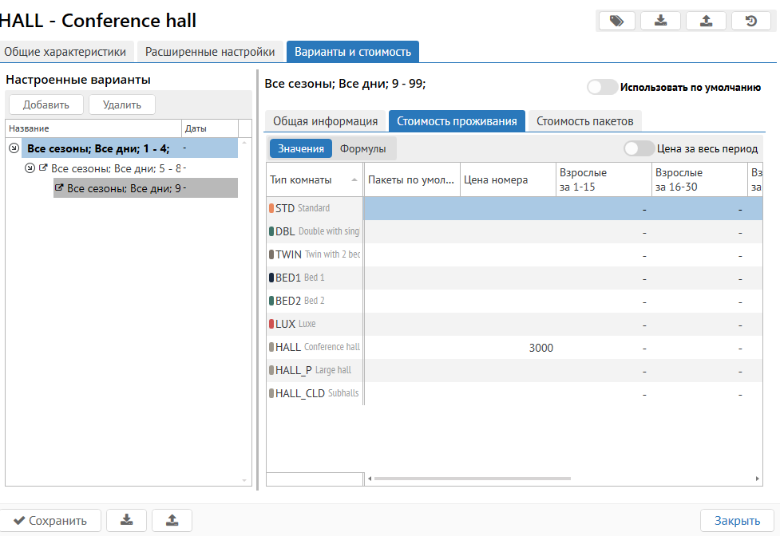
Task: Click the Закрыть button
Action: tap(736, 521)
